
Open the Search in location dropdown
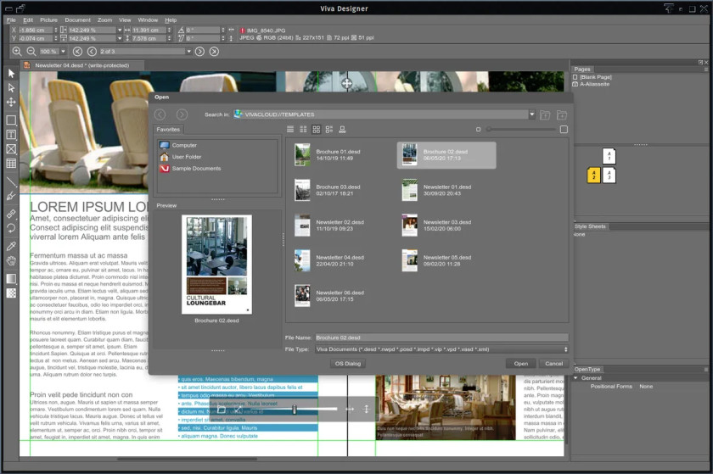pos(531,114)
